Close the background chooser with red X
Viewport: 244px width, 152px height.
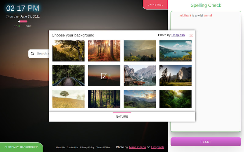click(191, 36)
